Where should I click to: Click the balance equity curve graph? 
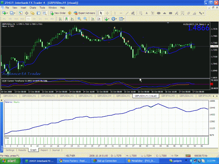coord(107,118)
